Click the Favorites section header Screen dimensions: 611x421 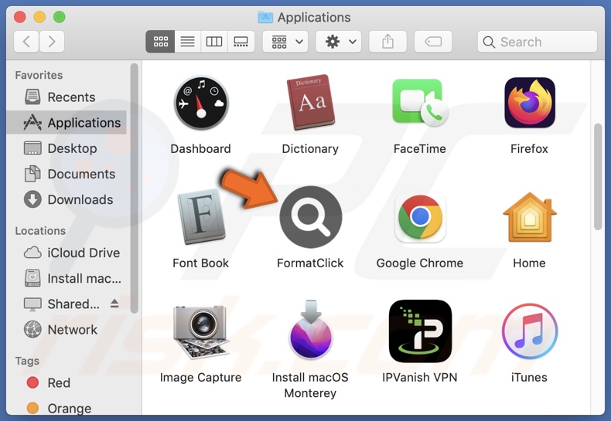(x=39, y=75)
